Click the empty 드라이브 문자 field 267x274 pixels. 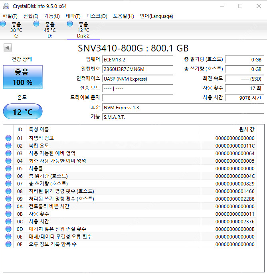[x=138, y=98]
